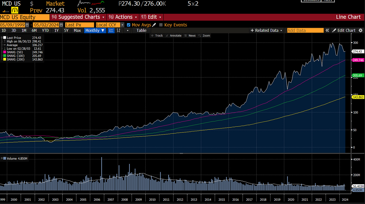Select the YTD range tab
The height and width of the screenshot is (204, 365).
(x=45, y=30)
